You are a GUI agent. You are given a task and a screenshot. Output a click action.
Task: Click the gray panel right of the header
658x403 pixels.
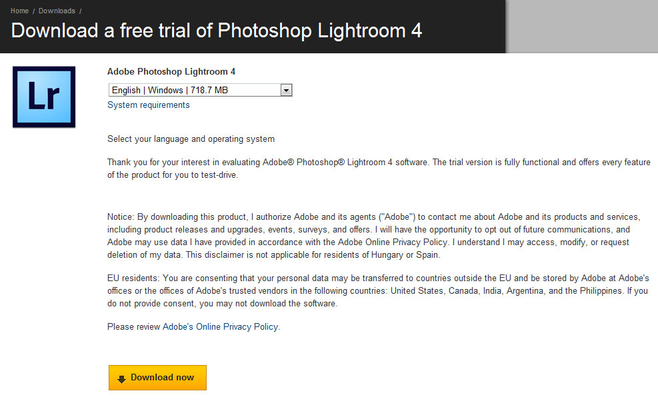coord(583,27)
